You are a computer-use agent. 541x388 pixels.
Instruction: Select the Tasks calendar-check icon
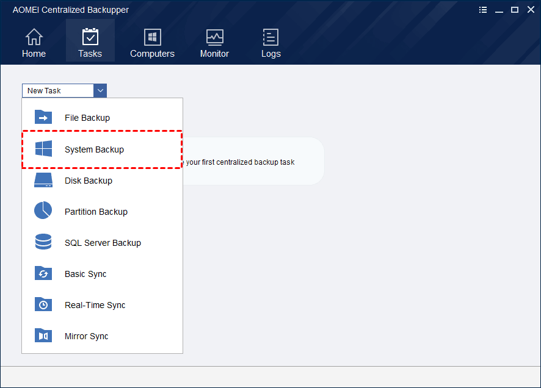tap(90, 37)
